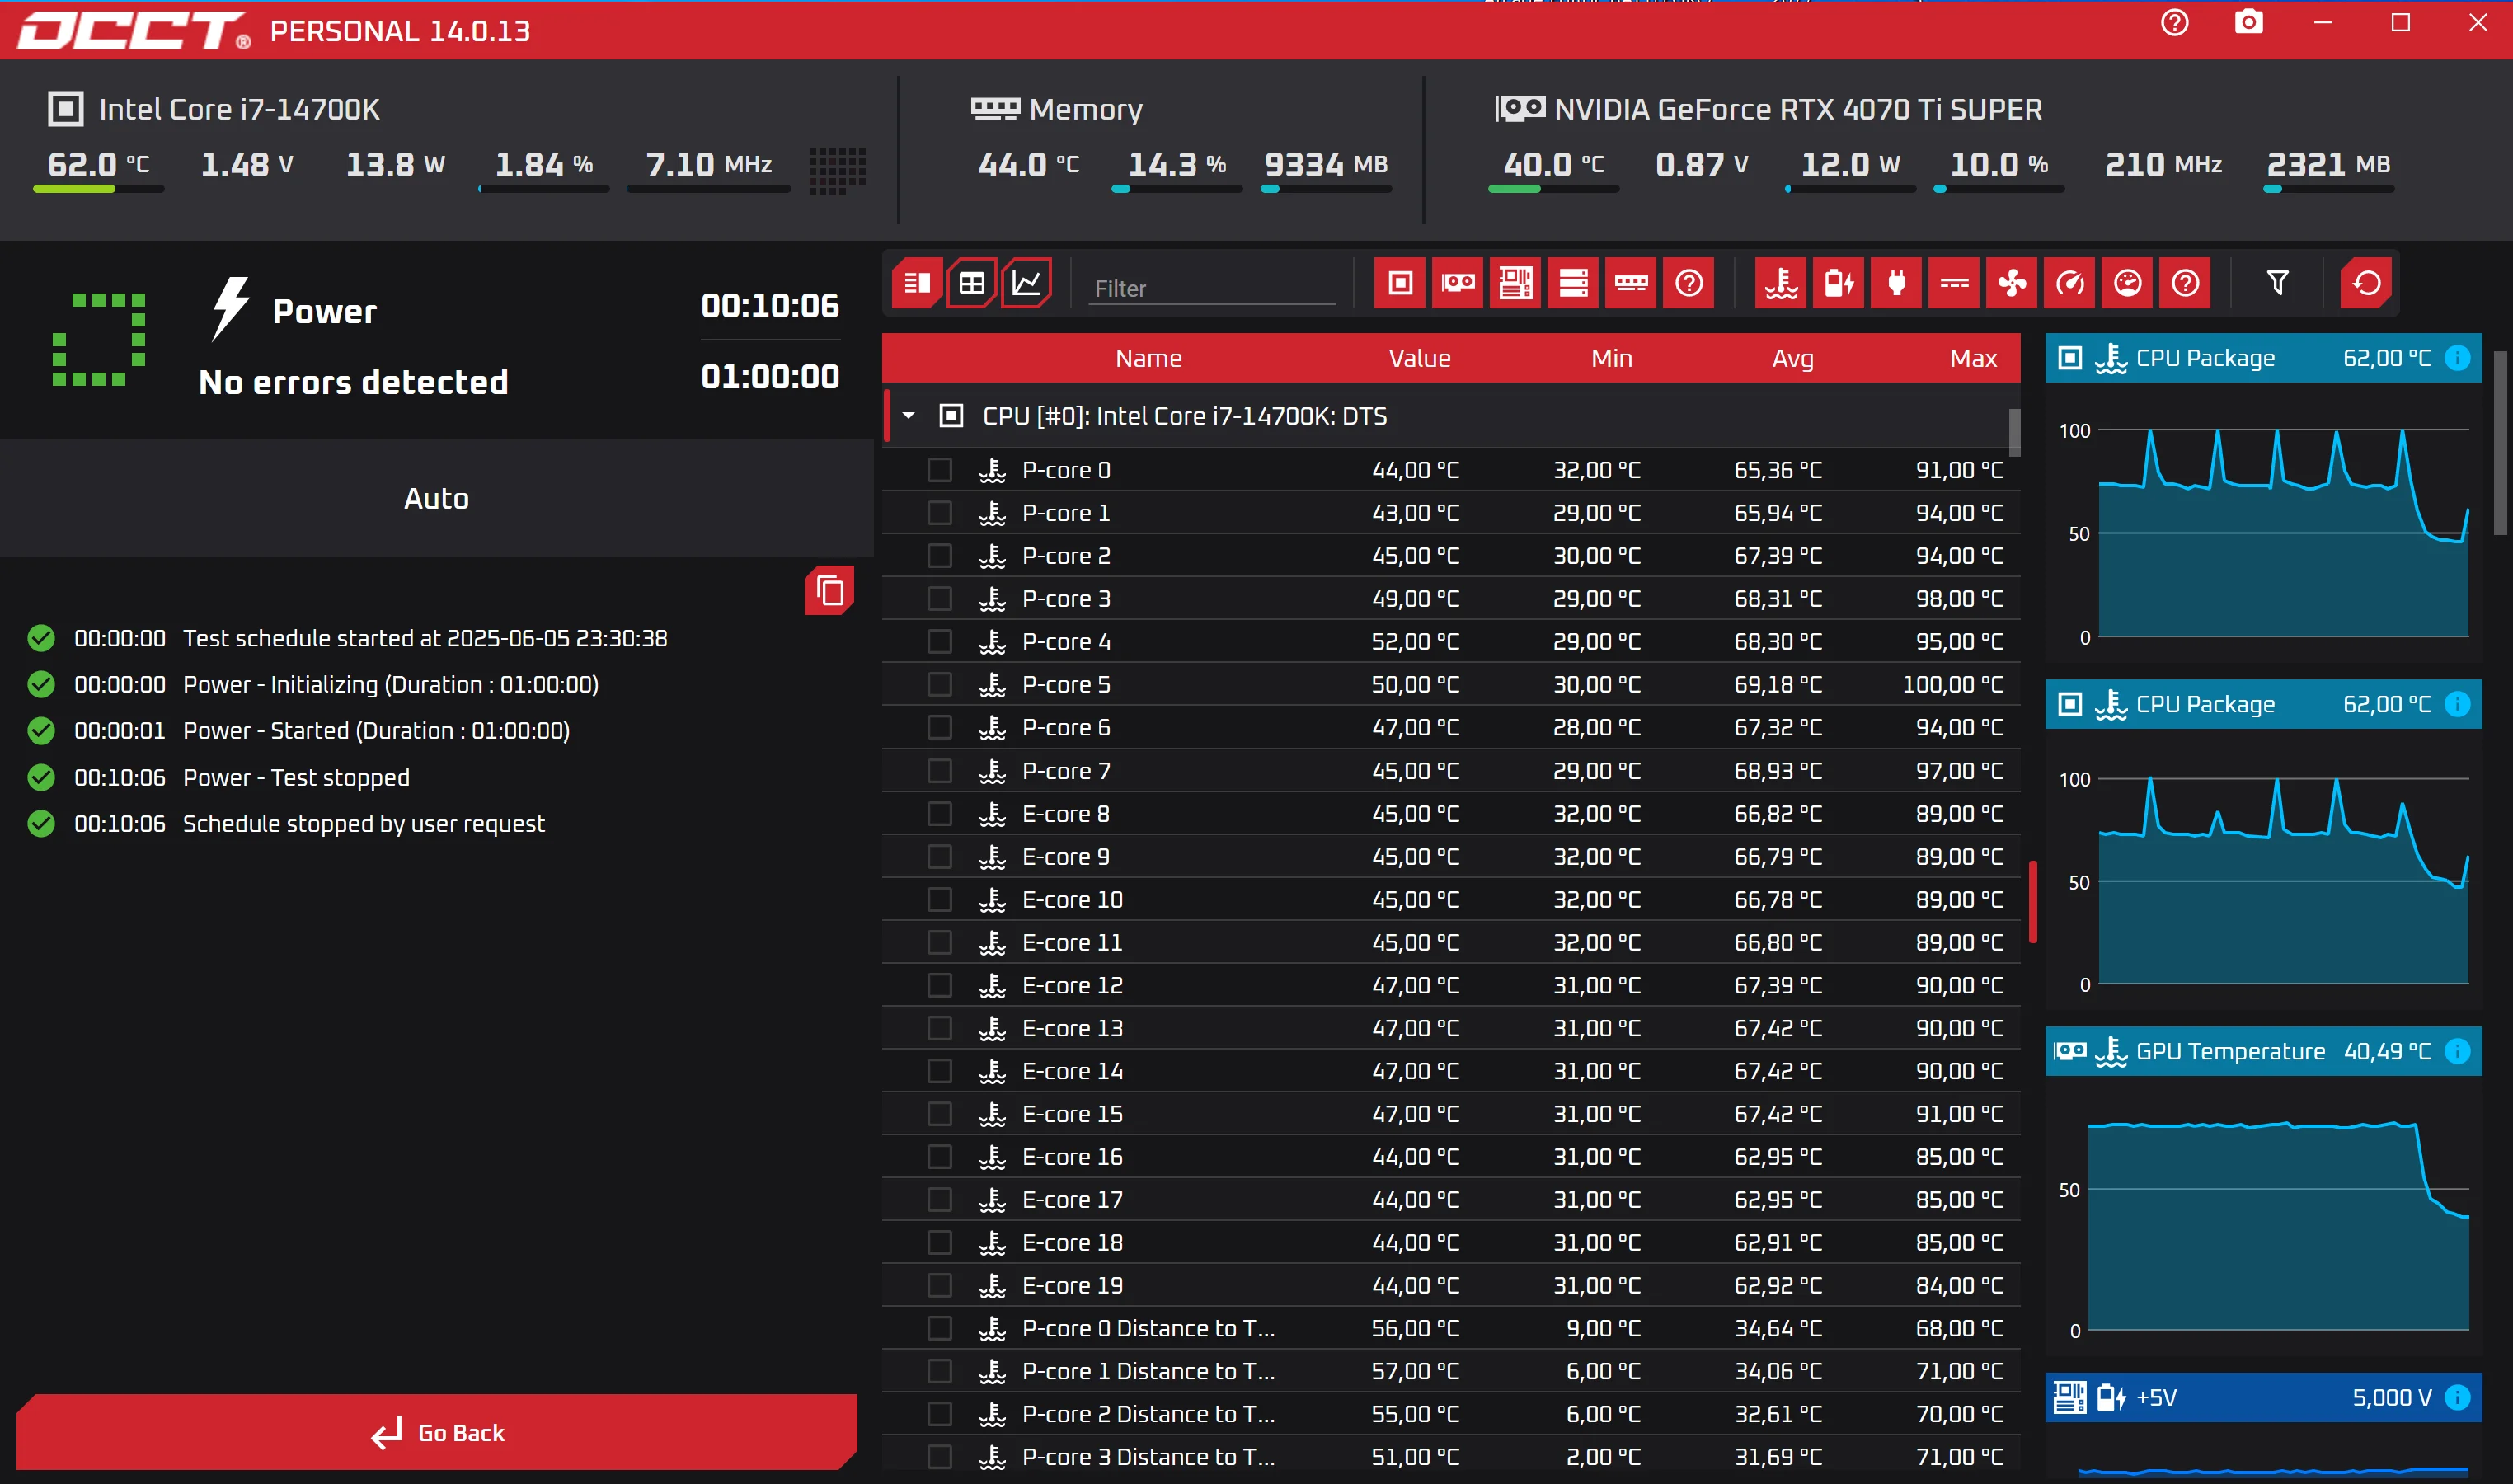2513x1484 pixels.
Task: Click the sensor Filter text field
Action: coord(1211,289)
